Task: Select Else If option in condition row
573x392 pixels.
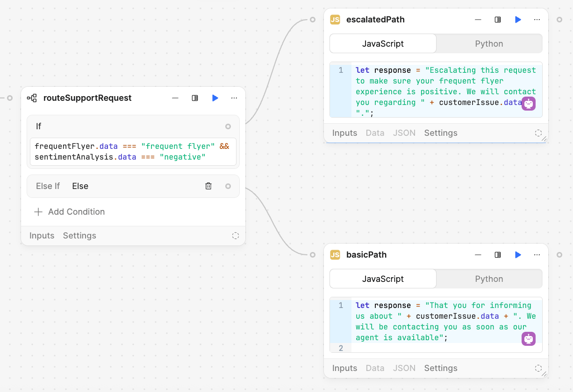Action: [x=48, y=186]
